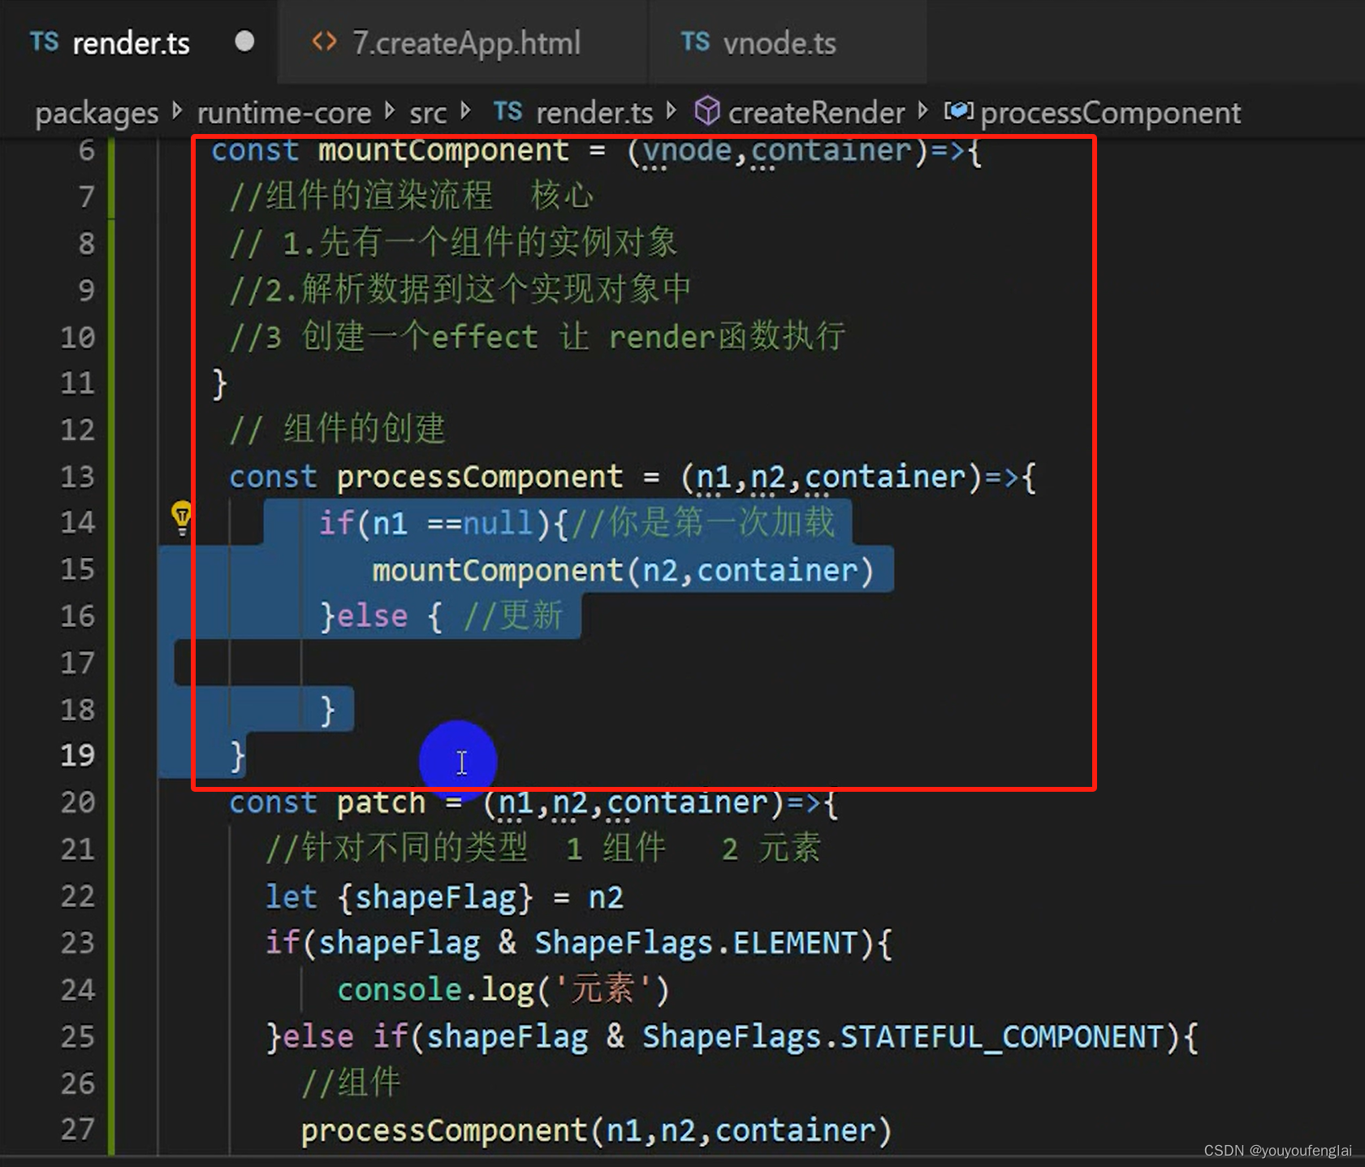Viewport: 1365px width, 1167px height.
Task: Click the null keyword on line 14
Action: (x=498, y=523)
